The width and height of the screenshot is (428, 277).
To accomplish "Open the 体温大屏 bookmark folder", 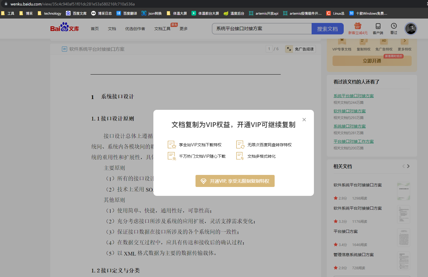I will click(x=177, y=13).
